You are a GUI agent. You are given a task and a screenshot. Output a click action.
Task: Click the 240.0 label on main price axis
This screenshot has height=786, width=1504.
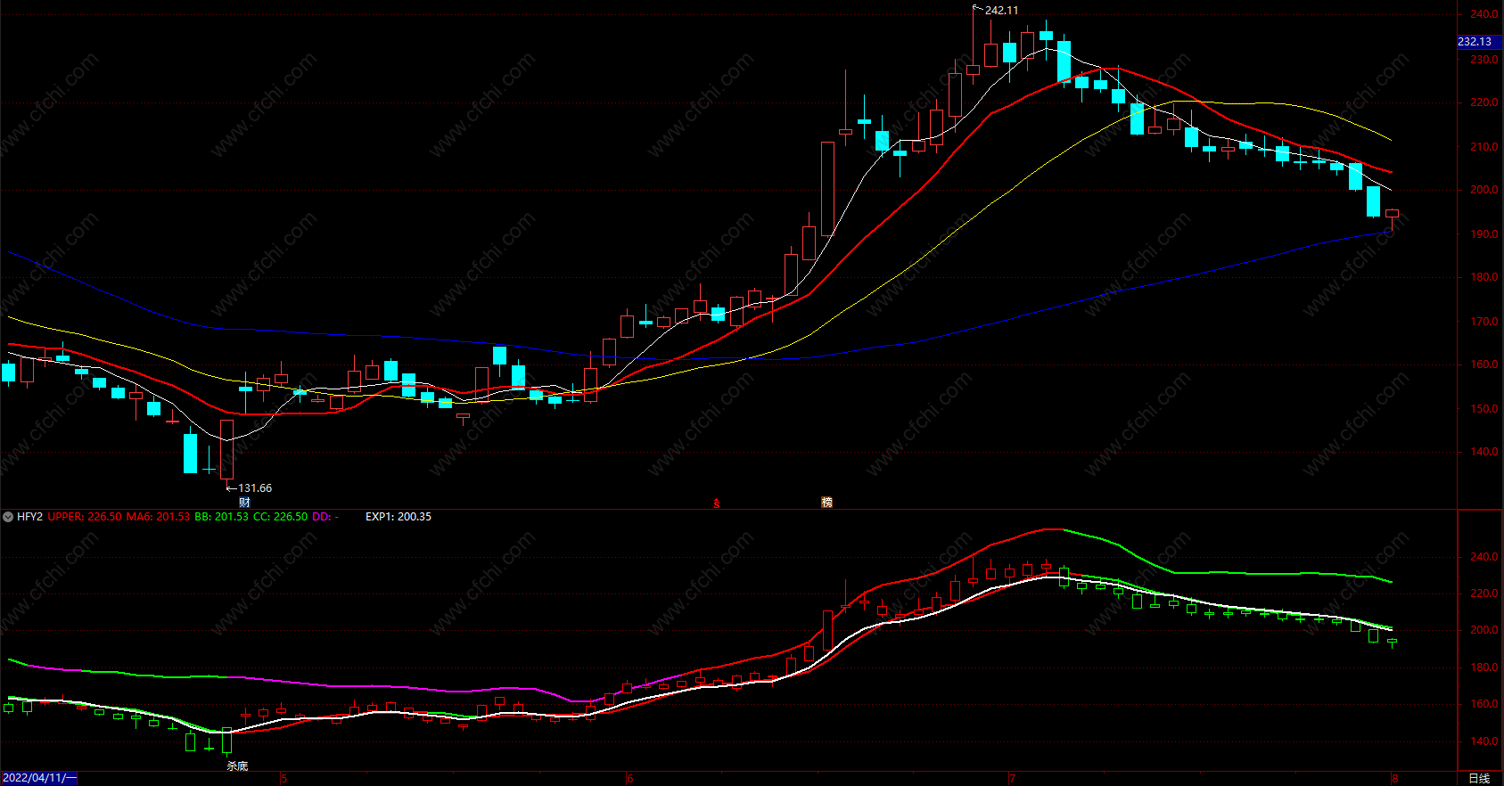pyautogui.click(x=1484, y=14)
